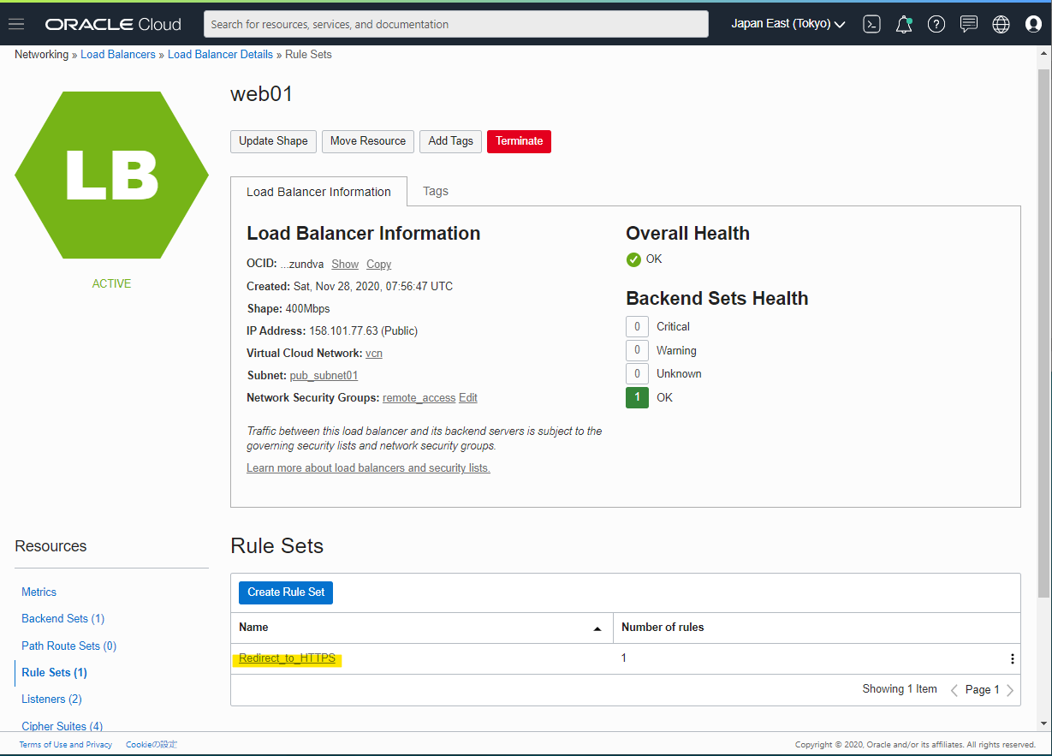Open the pub_subnet01 subnet link
The width and height of the screenshot is (1052, 756).
(324, 376)
